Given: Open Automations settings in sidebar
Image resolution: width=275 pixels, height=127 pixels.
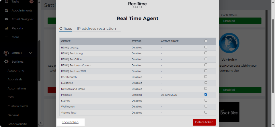Looking at the screenshot, I should (x=17, y=88).
